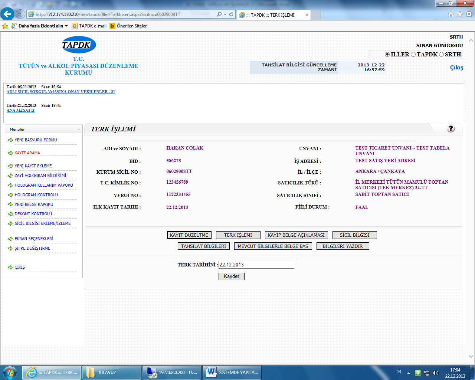Click green arrow icon beside DEKONT KONTROLÜ
The height and width of the screenshot is (380, 475).
[10, 214]
